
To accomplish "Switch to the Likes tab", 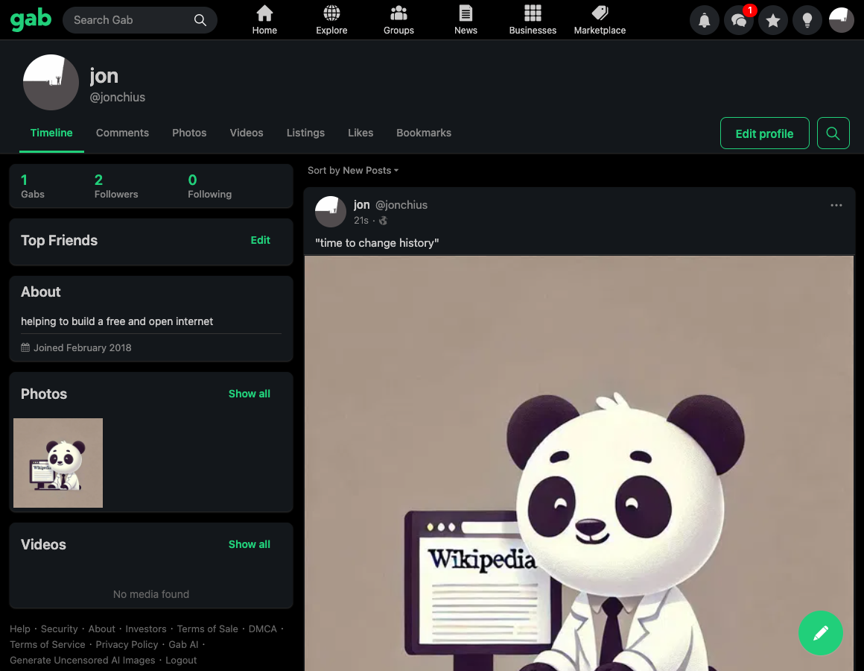I will [360, 133].
